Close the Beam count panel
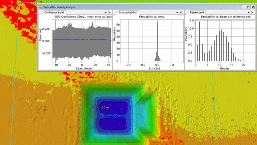This screenshot has width=257, height=145. 252,13
